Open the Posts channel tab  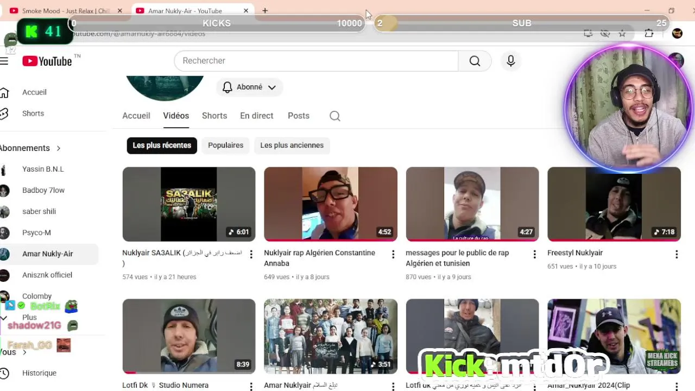pos(299,116)
